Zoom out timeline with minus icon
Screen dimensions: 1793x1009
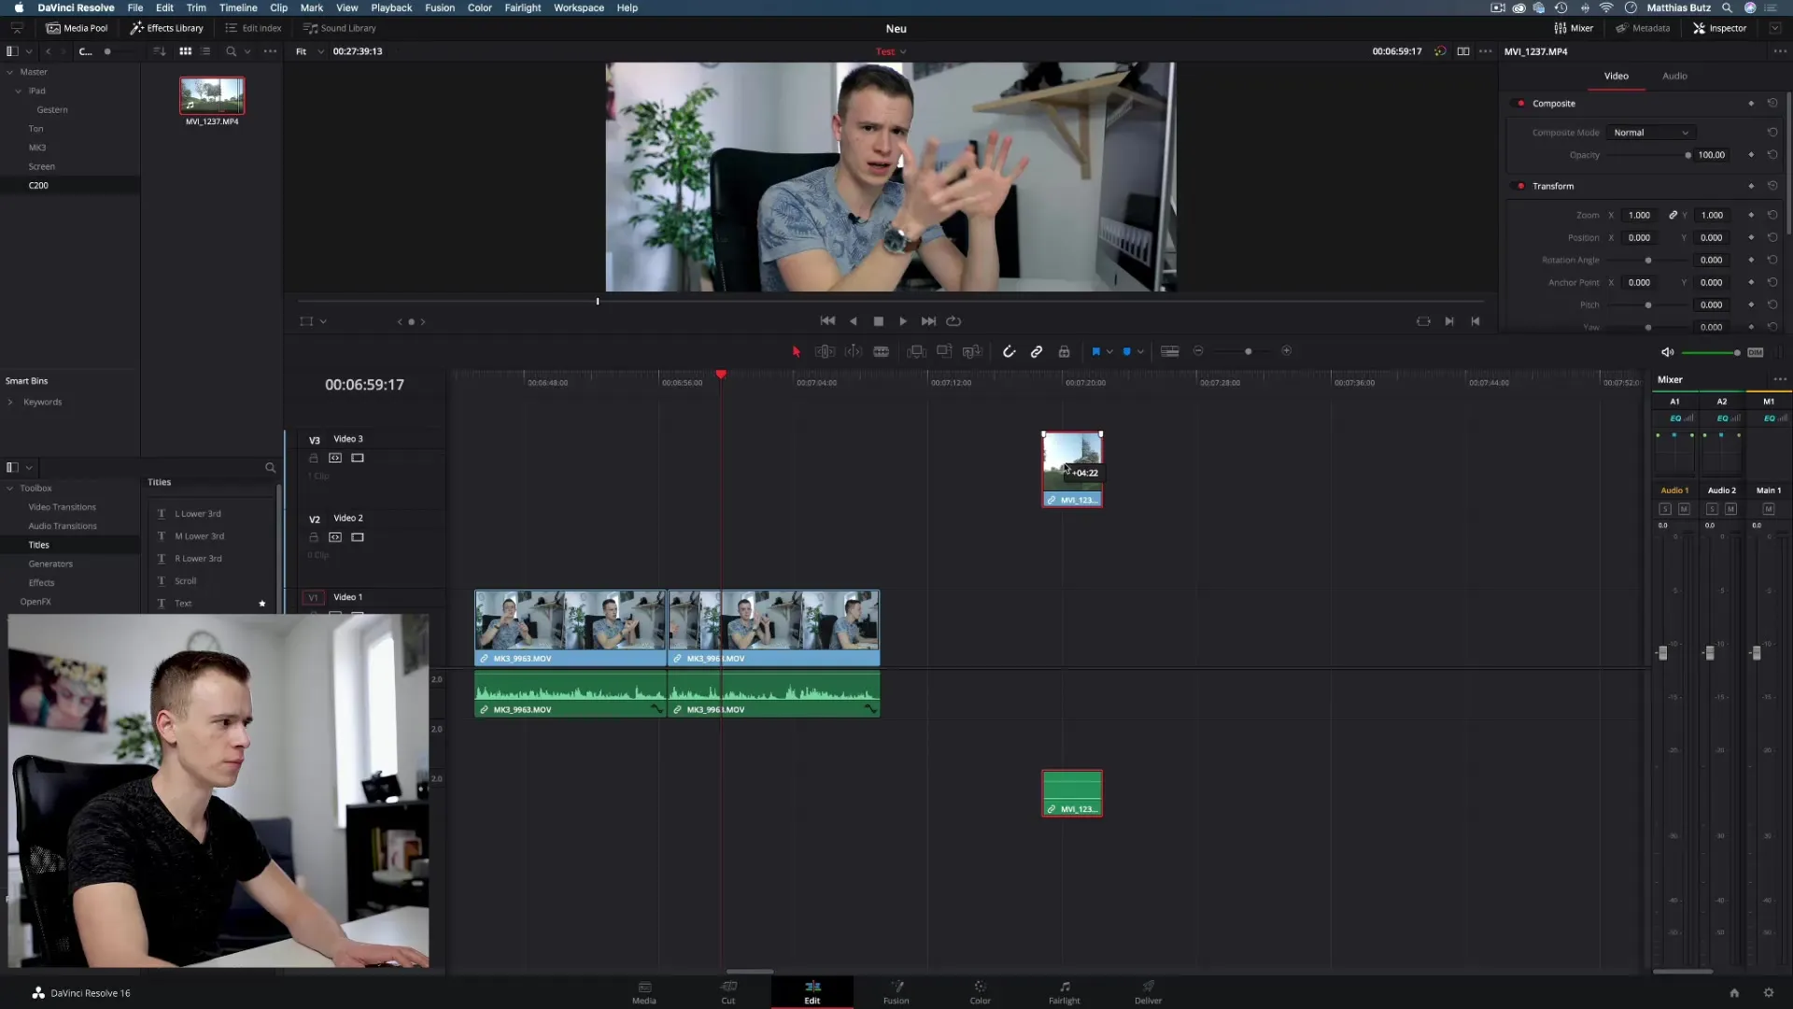click(x=1198, y=351)
